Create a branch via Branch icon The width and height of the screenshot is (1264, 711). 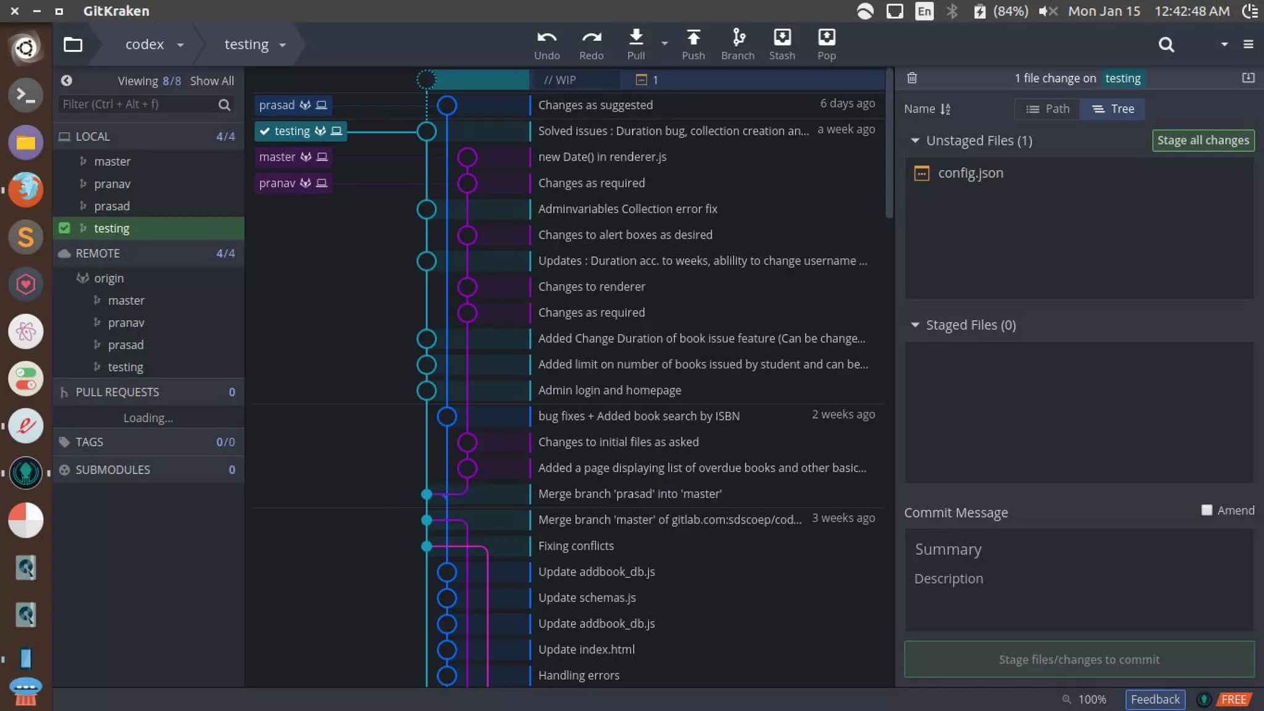[x=738, y=38]
